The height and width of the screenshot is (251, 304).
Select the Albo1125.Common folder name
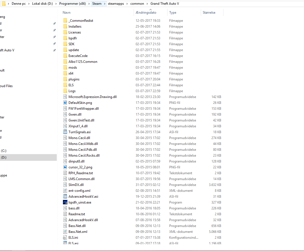pyautogui.click(x=83, y=61)
